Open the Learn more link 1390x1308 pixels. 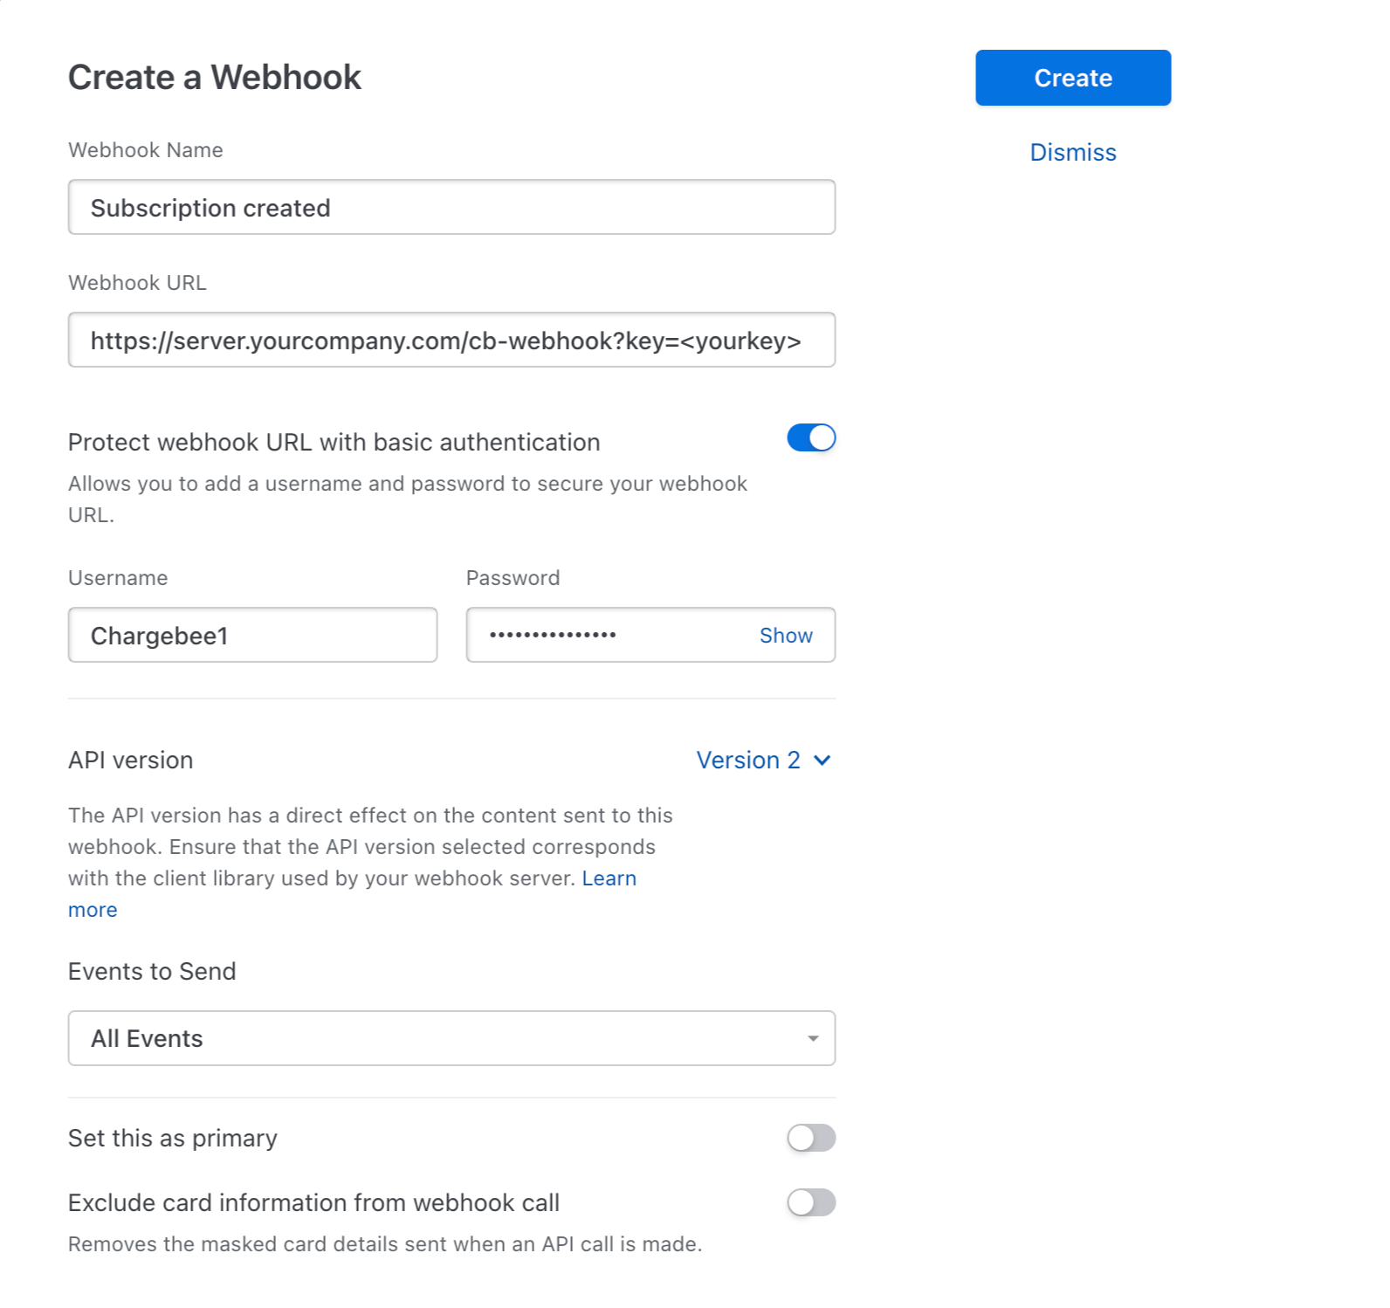(x=609, y=878)
